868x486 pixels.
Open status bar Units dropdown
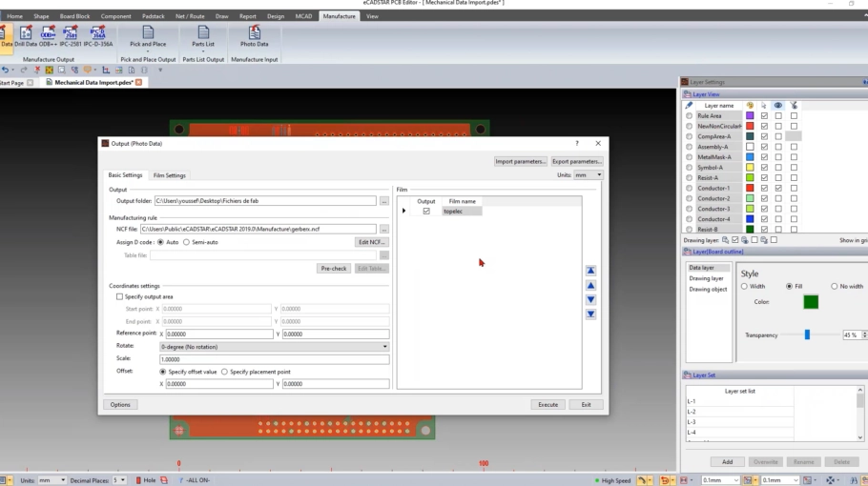tap(52, 480)
